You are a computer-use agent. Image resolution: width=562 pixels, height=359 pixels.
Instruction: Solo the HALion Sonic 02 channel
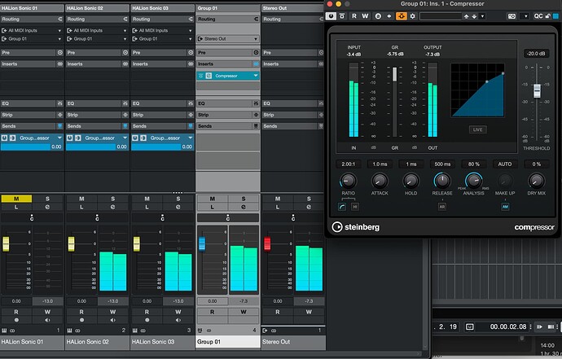[x=112, y=199]
